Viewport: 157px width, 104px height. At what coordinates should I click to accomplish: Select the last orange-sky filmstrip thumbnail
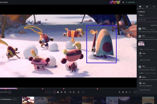click(148, 100)
